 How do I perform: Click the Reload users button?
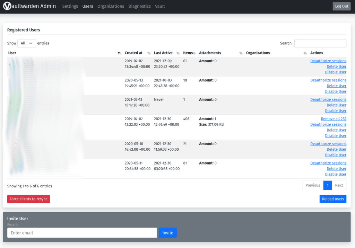tap(333, 199)
